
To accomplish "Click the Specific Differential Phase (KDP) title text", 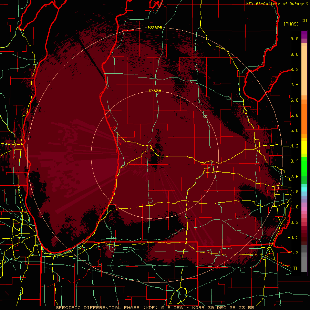I will [108, 308].
